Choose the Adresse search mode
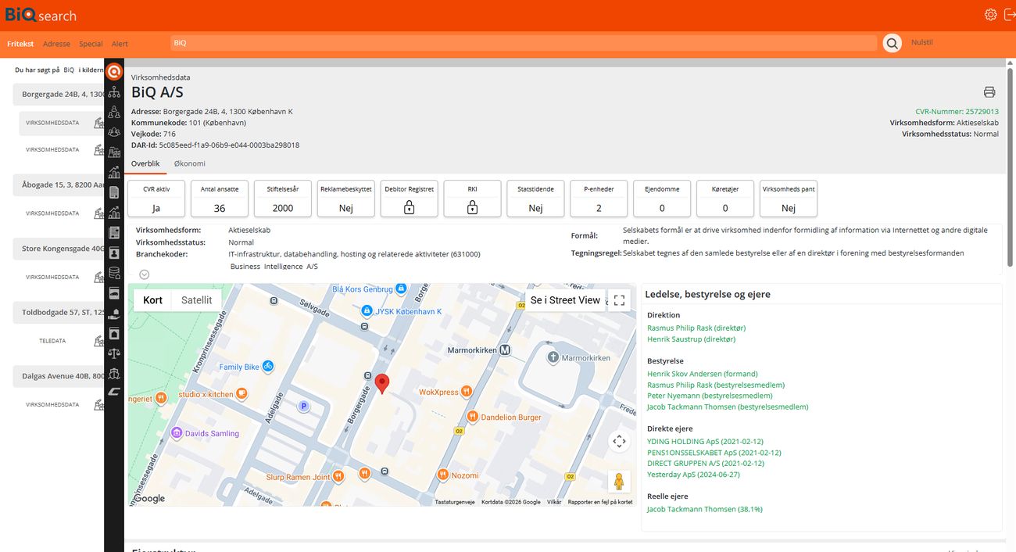This screenshot has height=552, width=1016. point(56,44)
